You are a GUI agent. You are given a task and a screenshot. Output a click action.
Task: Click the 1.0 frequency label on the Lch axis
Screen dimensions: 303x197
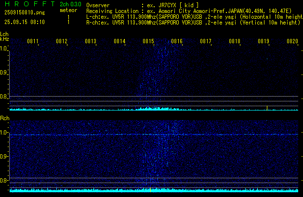click(x=3, y=49)
